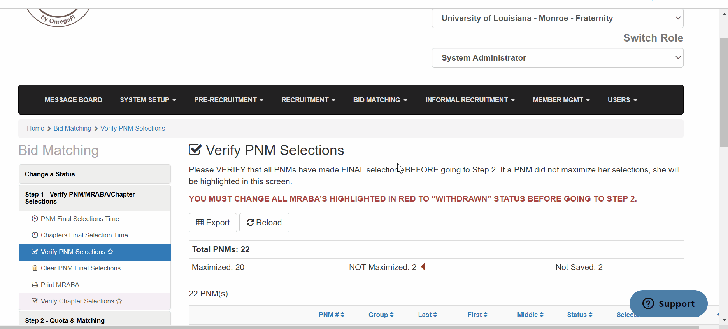Click the Reload button
The height and width of the screenshot is (329, 728).
[264, 223]
